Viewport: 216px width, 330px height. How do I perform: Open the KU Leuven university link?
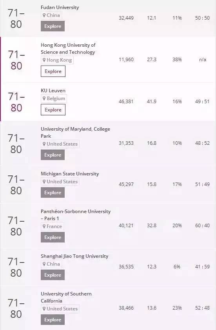(53, 91)
